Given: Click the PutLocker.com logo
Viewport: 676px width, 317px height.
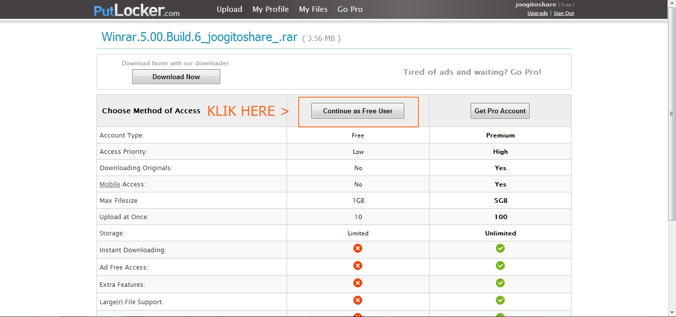Looking at the screenshot, I should 137,10.
